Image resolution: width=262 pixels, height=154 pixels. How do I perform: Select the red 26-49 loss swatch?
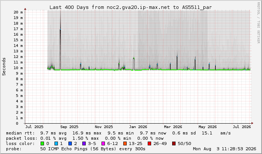click(x=149, y=143)
